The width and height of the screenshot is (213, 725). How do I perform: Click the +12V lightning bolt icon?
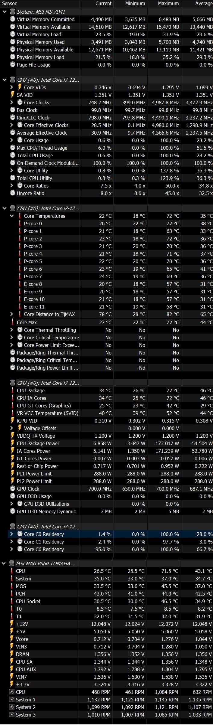[12, 624]
